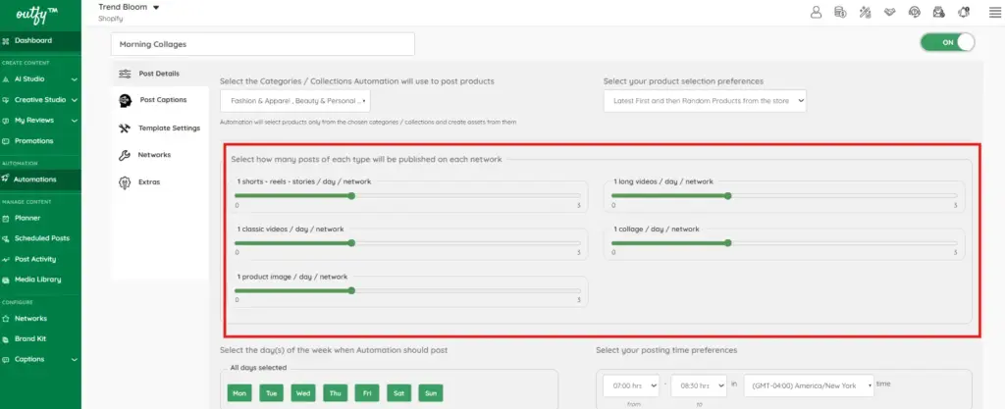Click the Planner calendar icon

point(7,219)
